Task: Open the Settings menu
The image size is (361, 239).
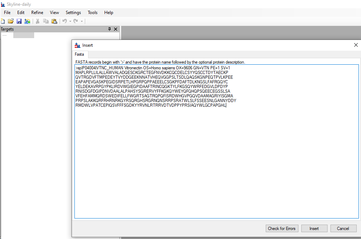Action: (x=73, y=13)
